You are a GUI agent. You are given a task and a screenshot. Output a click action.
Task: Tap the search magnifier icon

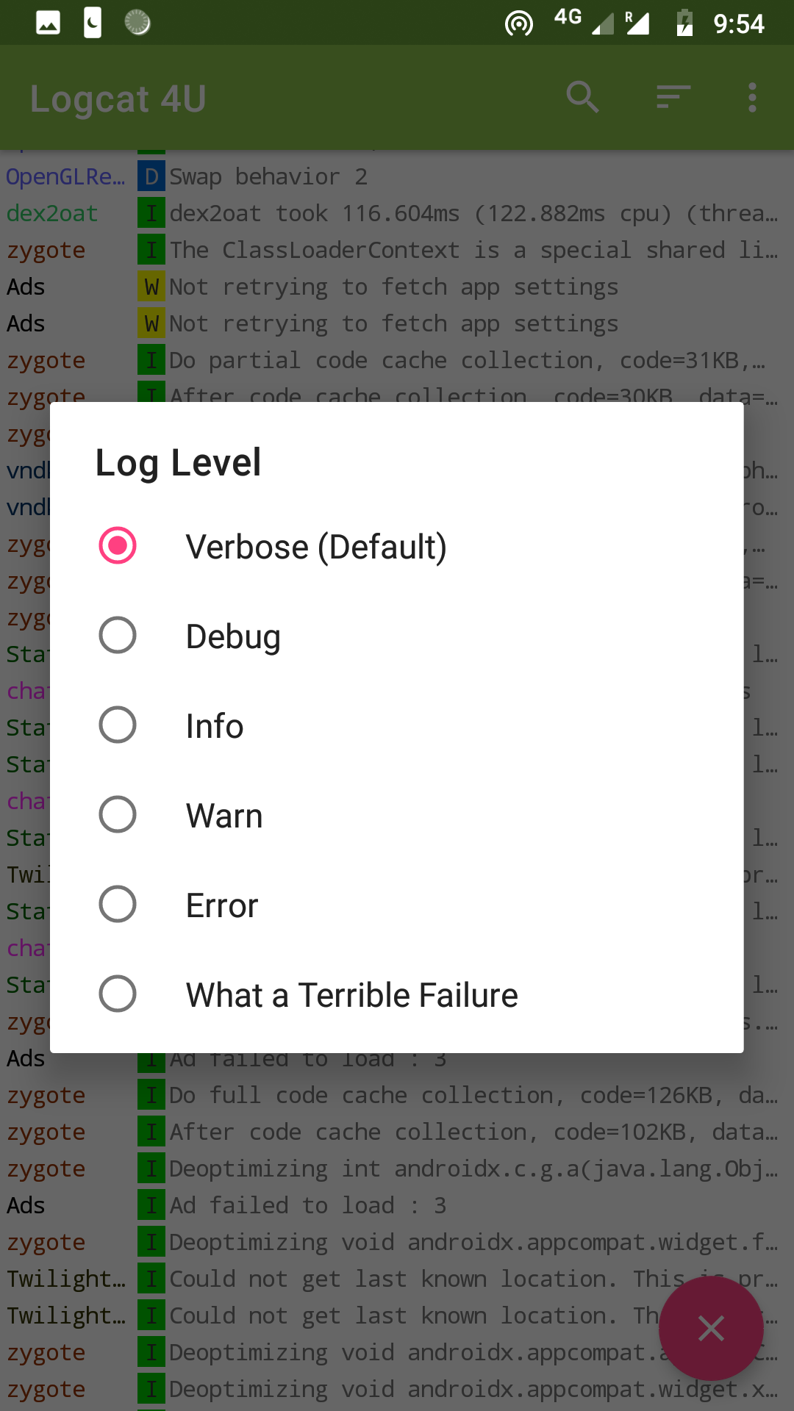pyautogui.click(x=582, y=97)
